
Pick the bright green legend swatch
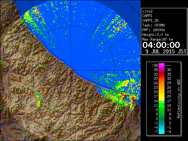click(x=162, y=105)
